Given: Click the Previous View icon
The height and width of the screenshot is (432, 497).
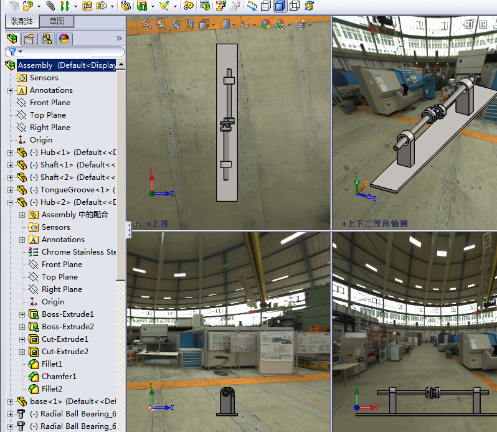Looking at the screenshot, I should click(x=176, y=24).
